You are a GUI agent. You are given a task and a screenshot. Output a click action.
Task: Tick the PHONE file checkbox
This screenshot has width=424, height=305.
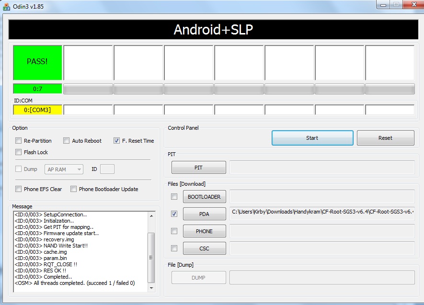pos(174,231)
